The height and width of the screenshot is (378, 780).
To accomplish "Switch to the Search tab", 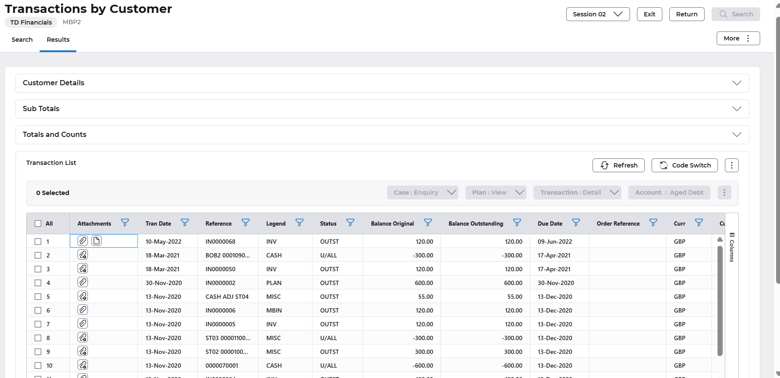I will click(22, 40).
